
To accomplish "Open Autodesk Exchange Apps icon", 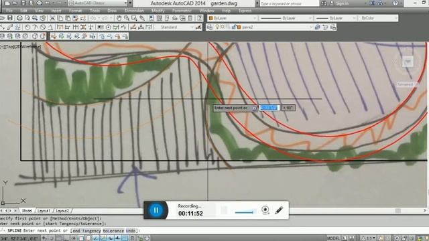I will [x=372, y=3].
